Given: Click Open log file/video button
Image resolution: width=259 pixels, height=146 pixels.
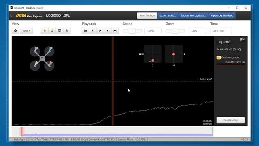Looking at the screenshot, I should coord(222,15).
